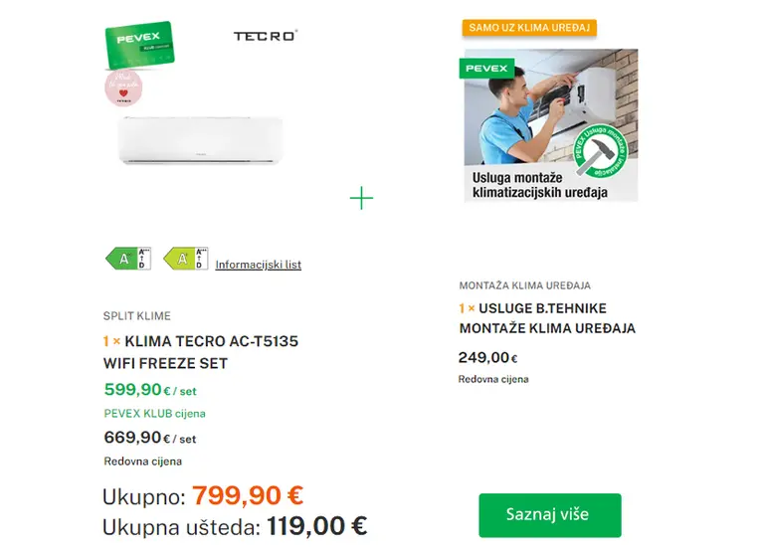This screenshot has width=763, height=556.
Task: Click the SAMO UZ KLIMA UREĐAJ orange badge
Action: [x=529, y=28]
